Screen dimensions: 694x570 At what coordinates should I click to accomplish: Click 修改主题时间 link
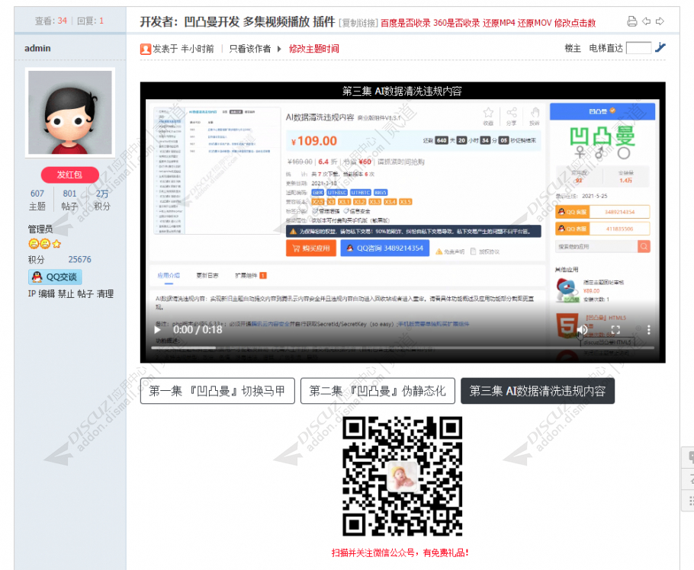point(313,49)
